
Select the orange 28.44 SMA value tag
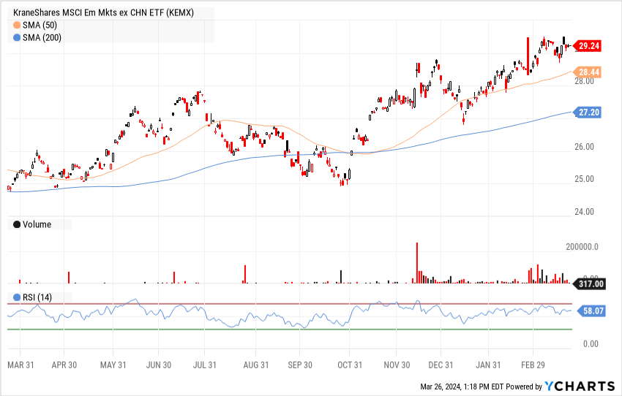[589, 72]
